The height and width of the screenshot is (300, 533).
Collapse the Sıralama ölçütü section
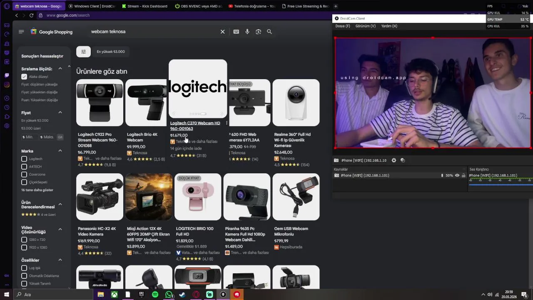(x=60, y=69)
